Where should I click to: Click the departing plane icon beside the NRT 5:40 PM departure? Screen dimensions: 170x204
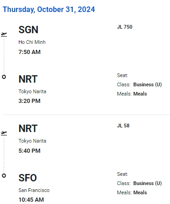[4, 133]
